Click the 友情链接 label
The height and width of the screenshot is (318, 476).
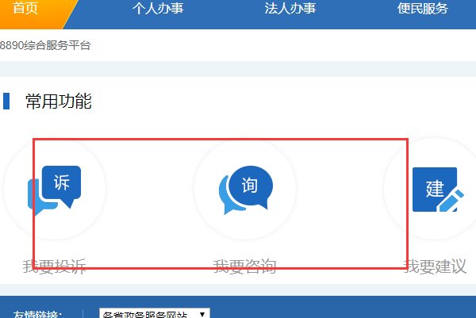[x=37, y=315]
